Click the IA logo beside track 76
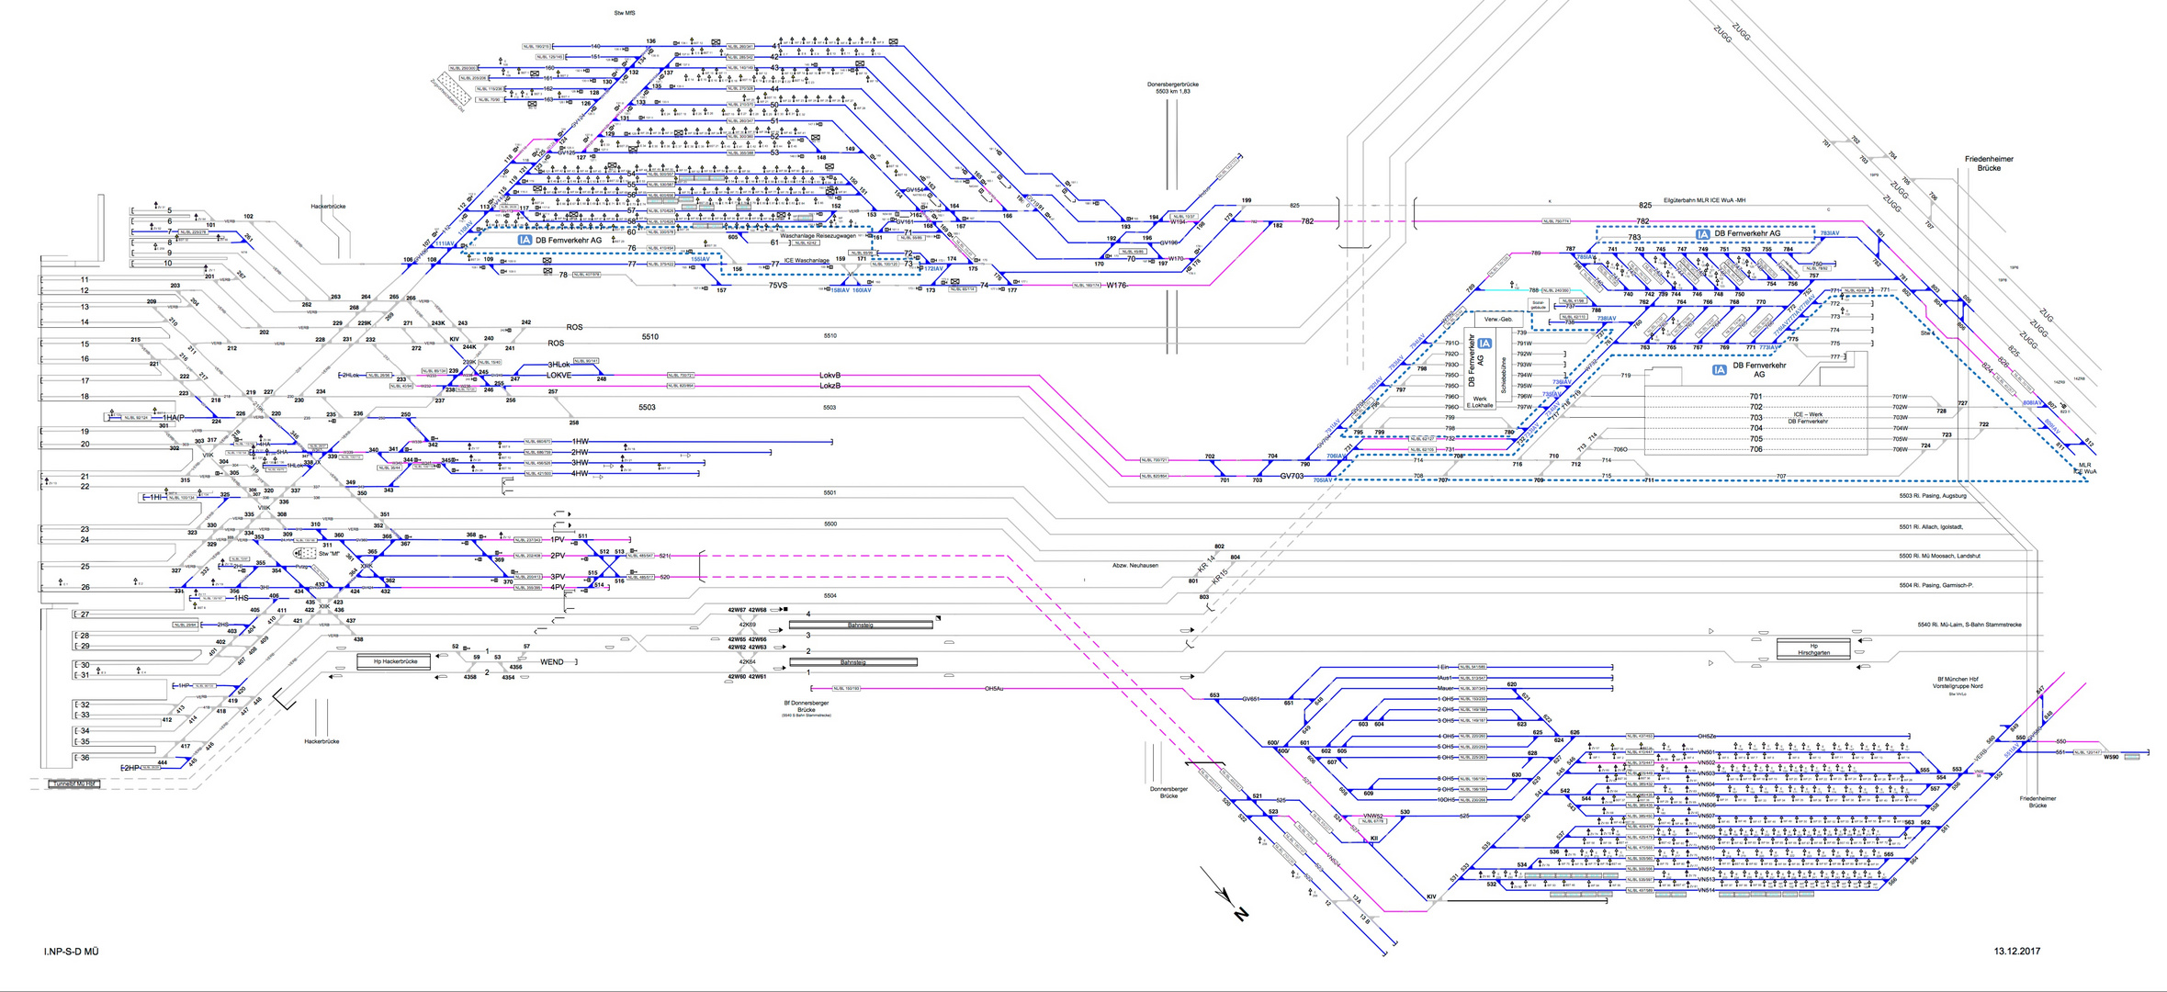Viewport: 2167px width, 992px height. click(525, 240)
